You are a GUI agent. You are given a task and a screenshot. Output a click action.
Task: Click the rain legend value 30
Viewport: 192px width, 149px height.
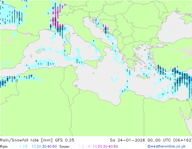pyautogui.click(x=44, y=147)
